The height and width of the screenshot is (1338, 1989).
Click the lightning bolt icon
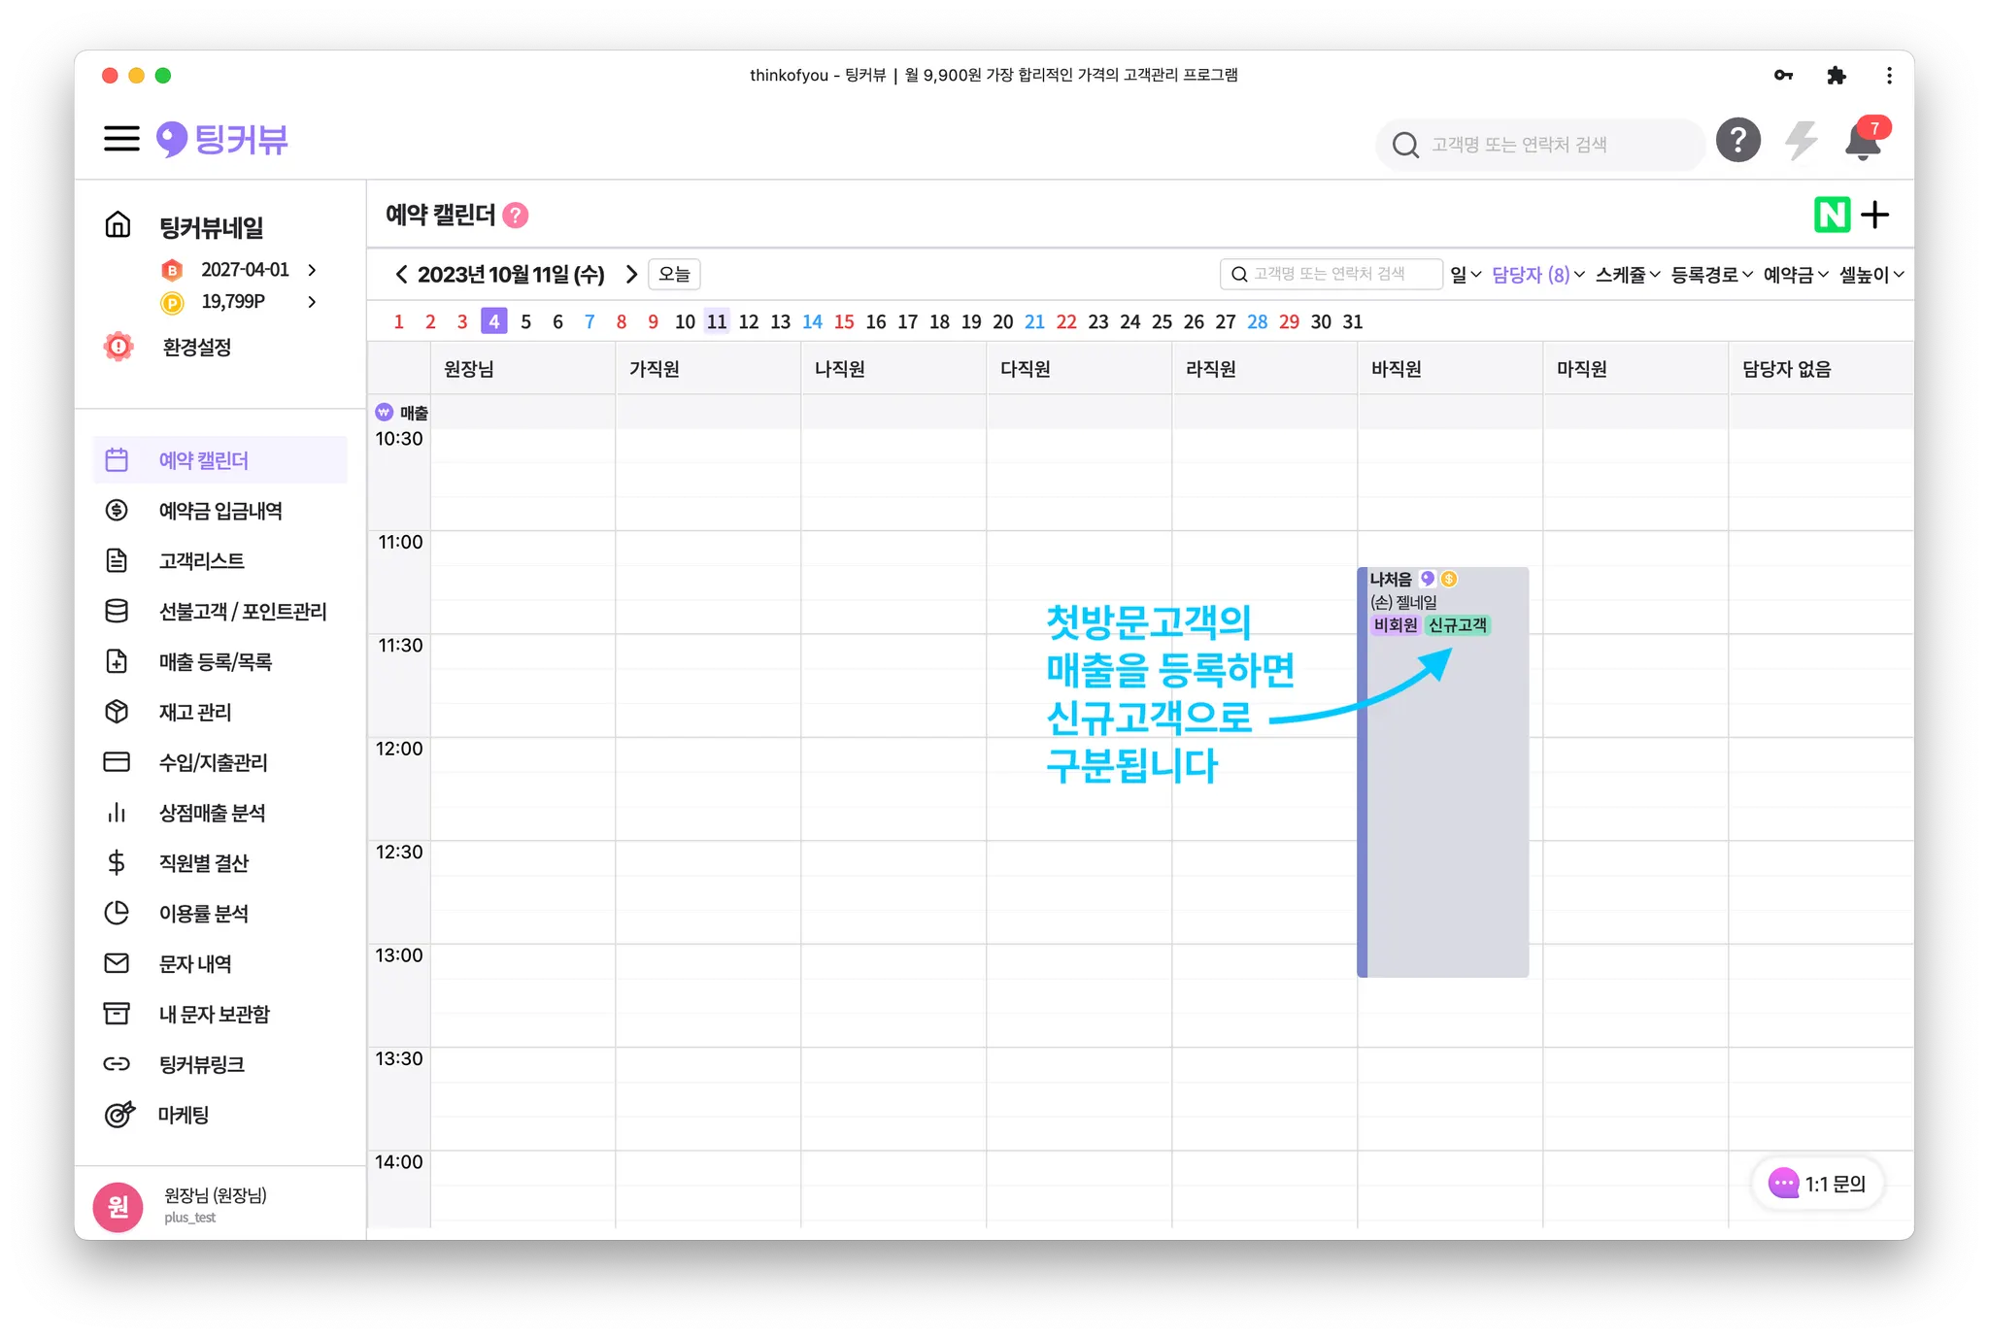1801,141
